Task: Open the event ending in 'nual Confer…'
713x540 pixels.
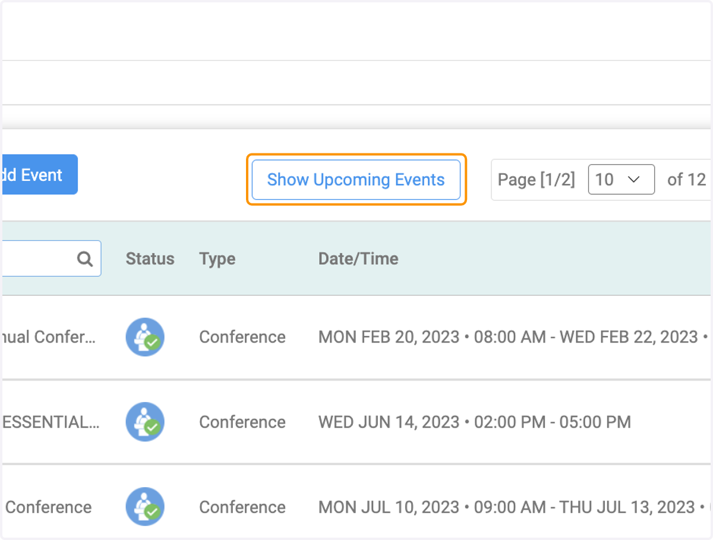Action: 50,337
